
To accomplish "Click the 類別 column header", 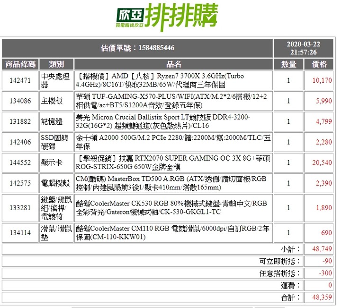I will (56, 64).
